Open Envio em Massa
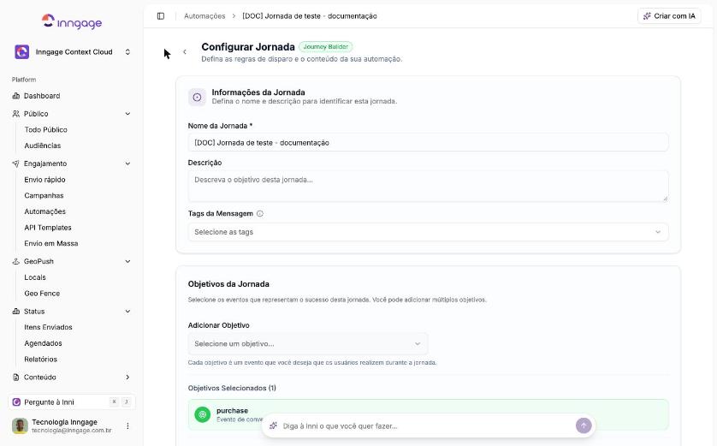Viewport: 717px width, 446px height. click(51, 243)
